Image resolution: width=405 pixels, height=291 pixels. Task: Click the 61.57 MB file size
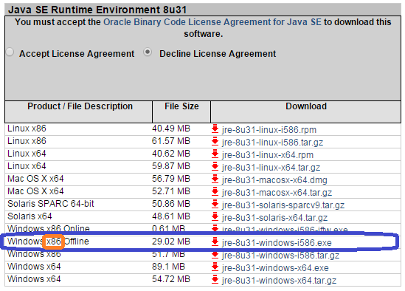point(171,141)
